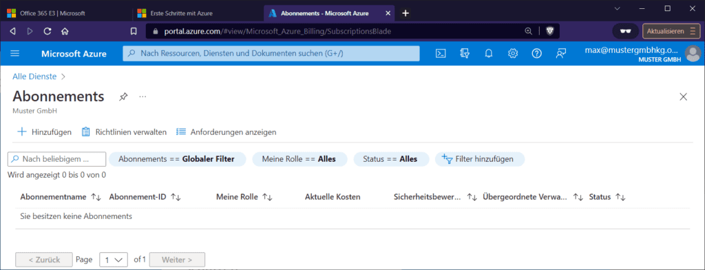Viewport: 705px width, 270px height.
Task: Open the Azure portal hamburger menu
Action: click(x=15, y=54)
